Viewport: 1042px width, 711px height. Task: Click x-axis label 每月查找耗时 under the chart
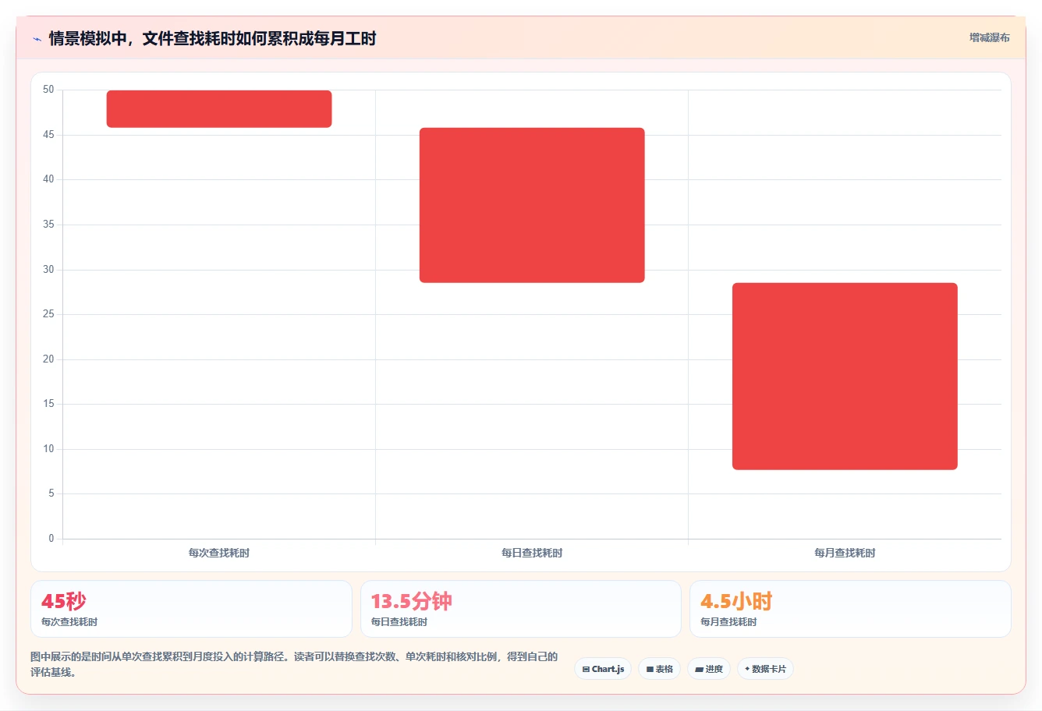(845, 553)
